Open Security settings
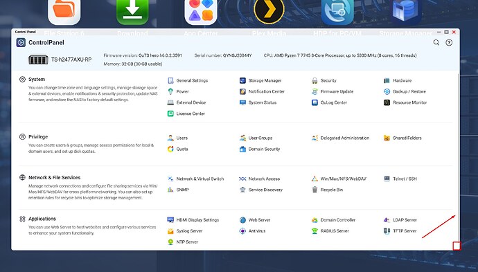The width and height of the screenshot is (478, 272). (324, 81)
